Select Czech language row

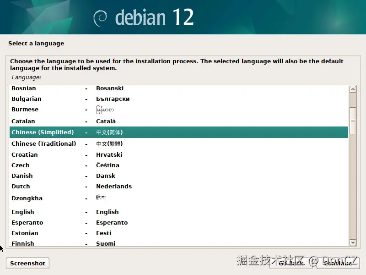(179, 165)
